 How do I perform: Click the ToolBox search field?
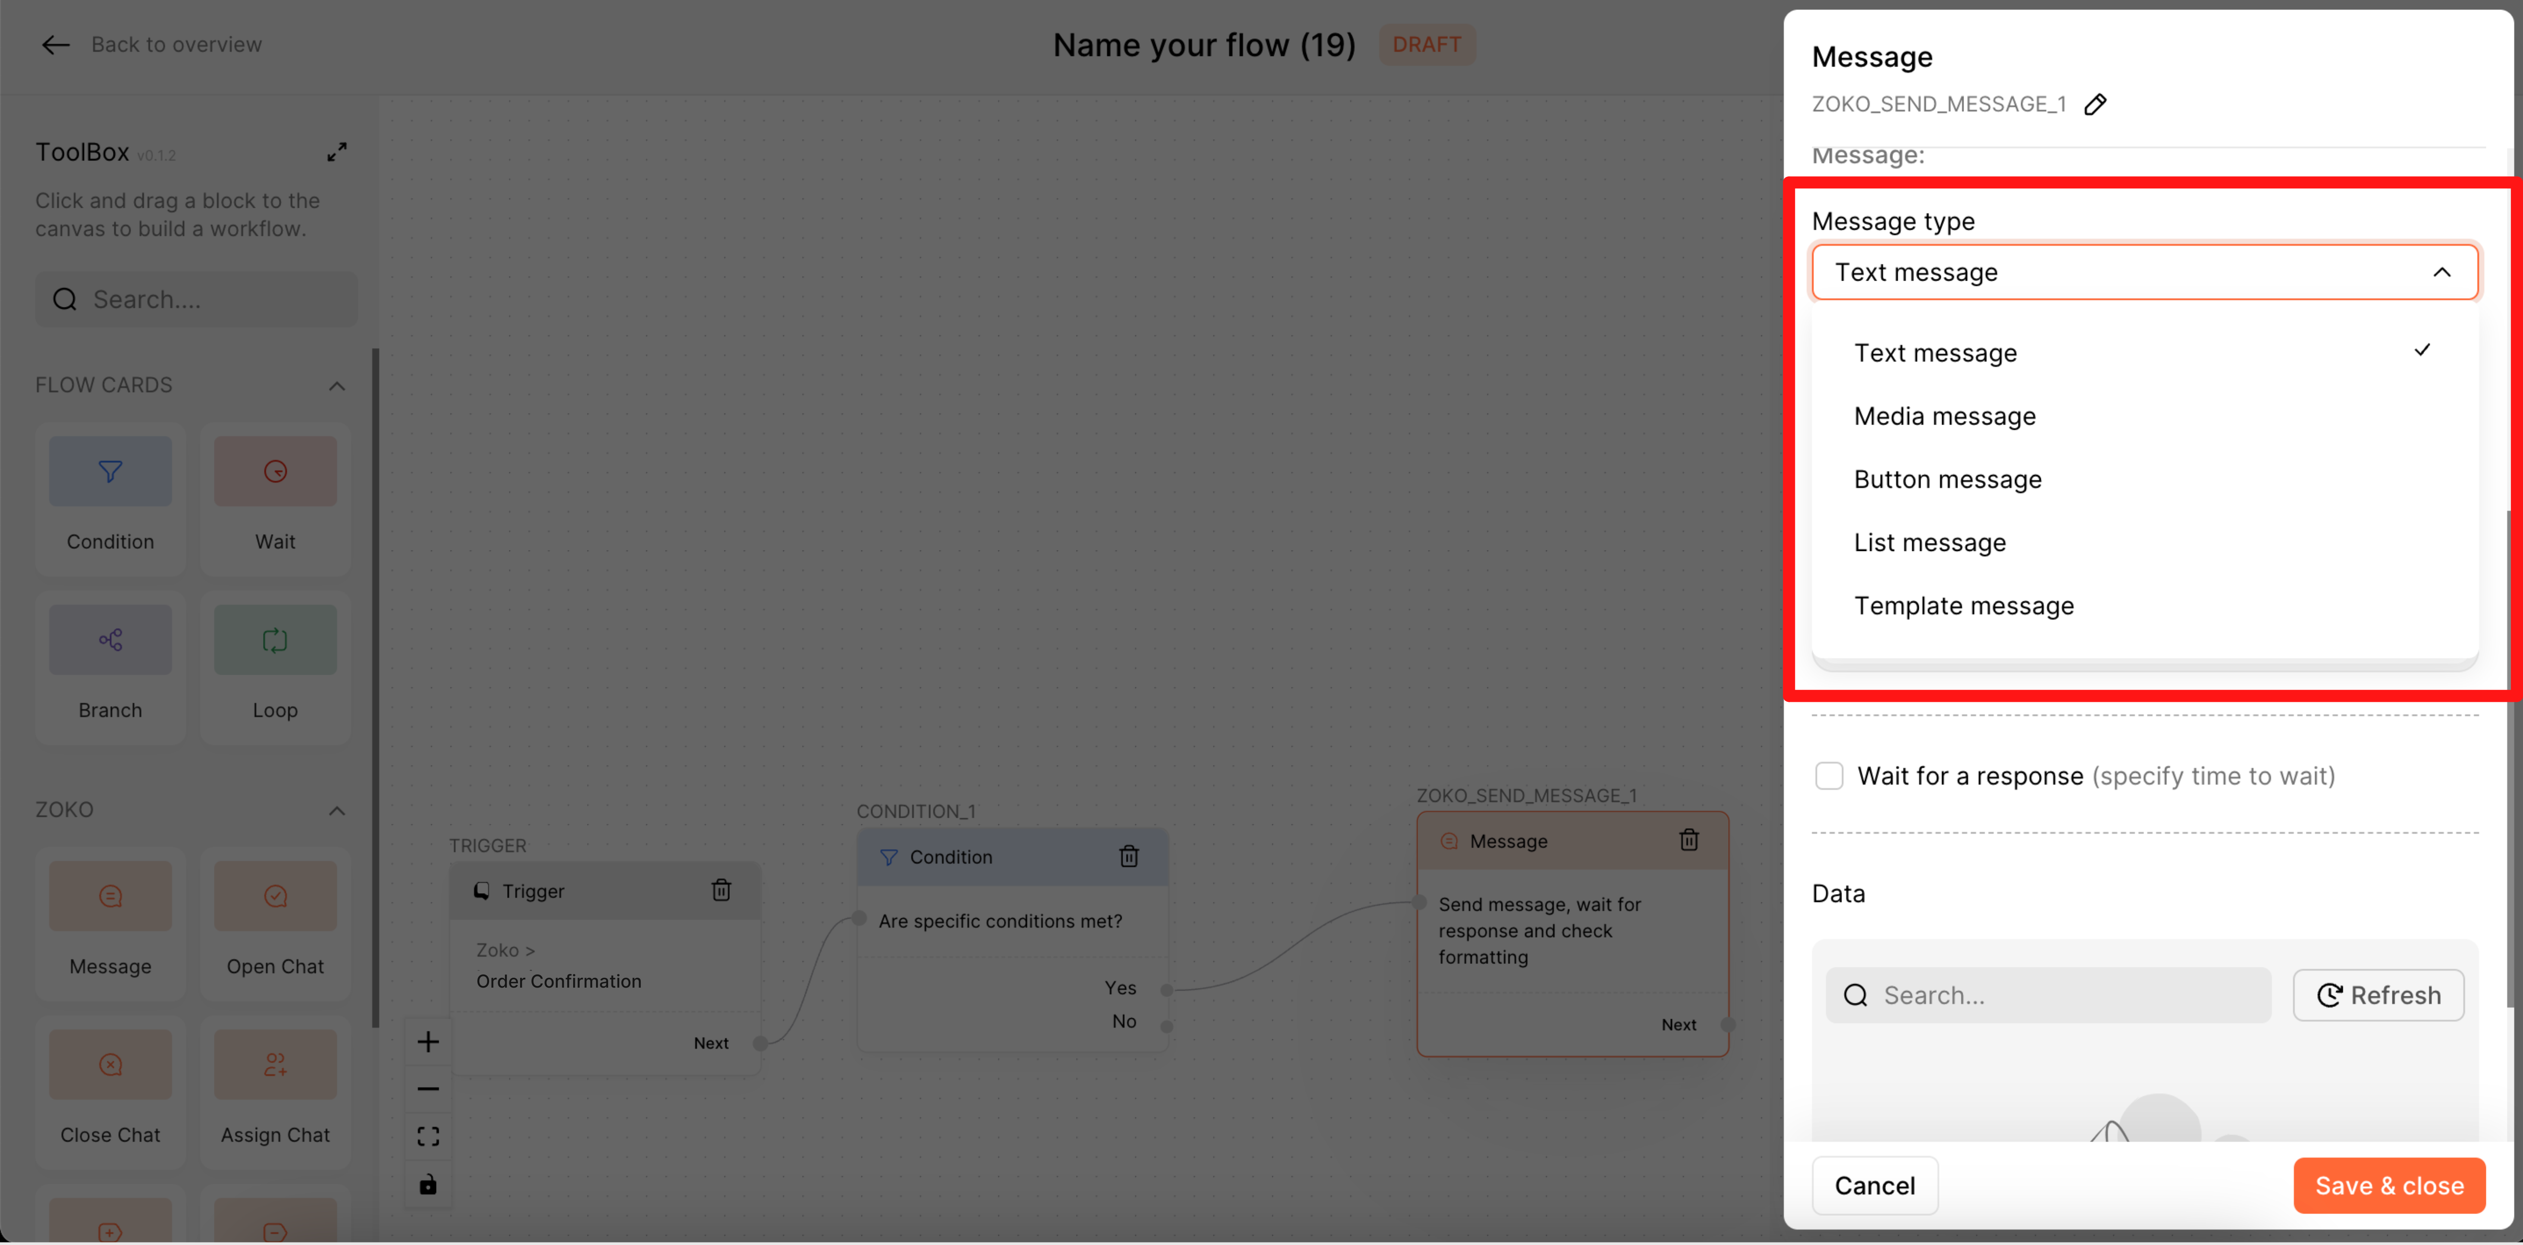(196, 300)
